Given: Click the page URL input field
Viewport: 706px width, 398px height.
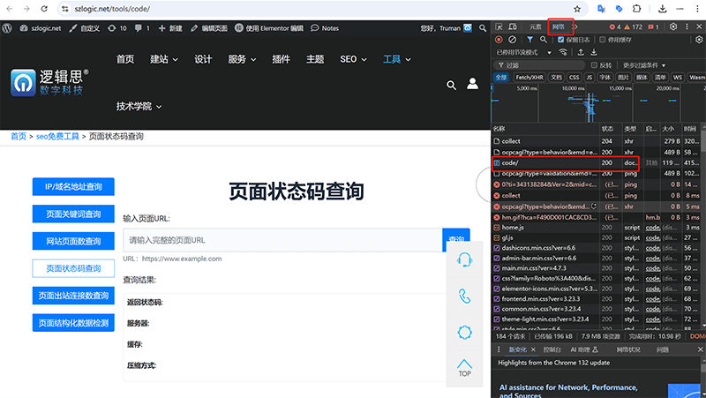Looking at the screenshot, I should tap(282, 240).
